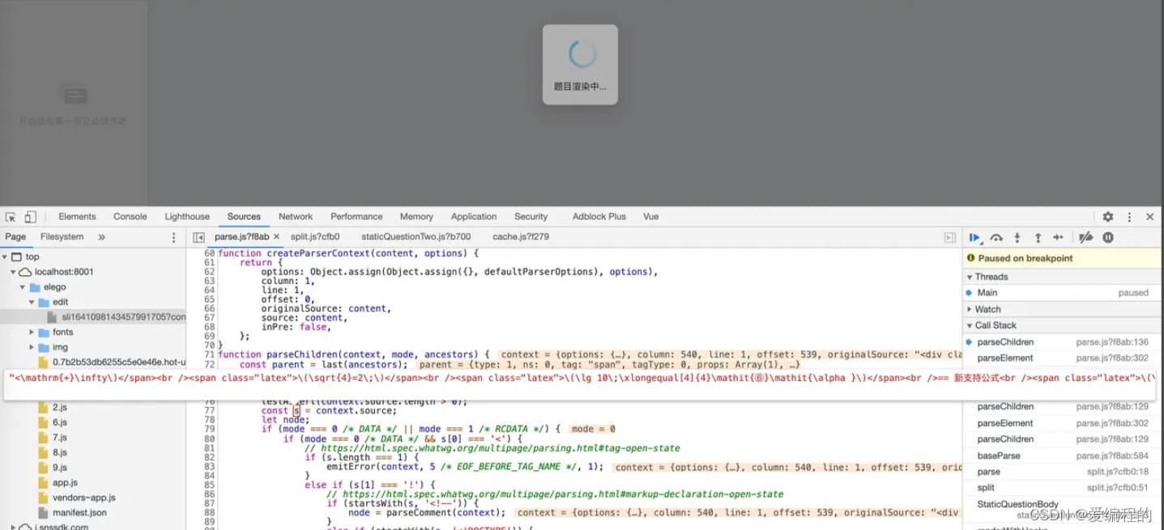Open the Application tab

pos(474,217)
